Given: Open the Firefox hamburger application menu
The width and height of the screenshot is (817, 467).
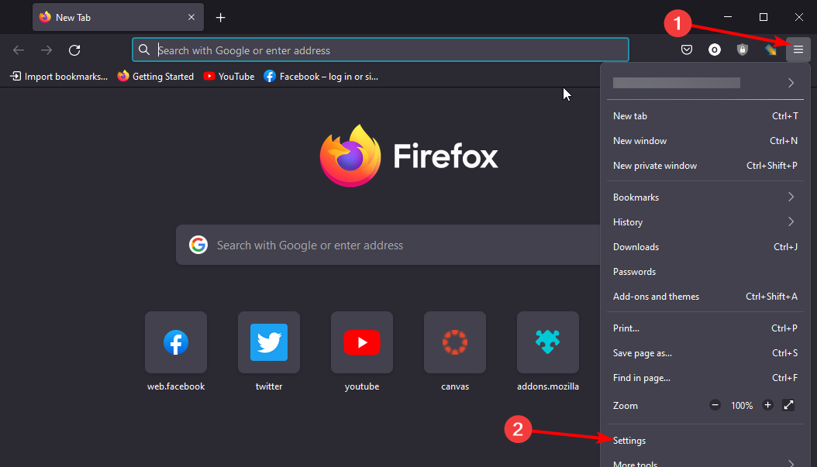Looking at the screenshot, I should point(798,50).
